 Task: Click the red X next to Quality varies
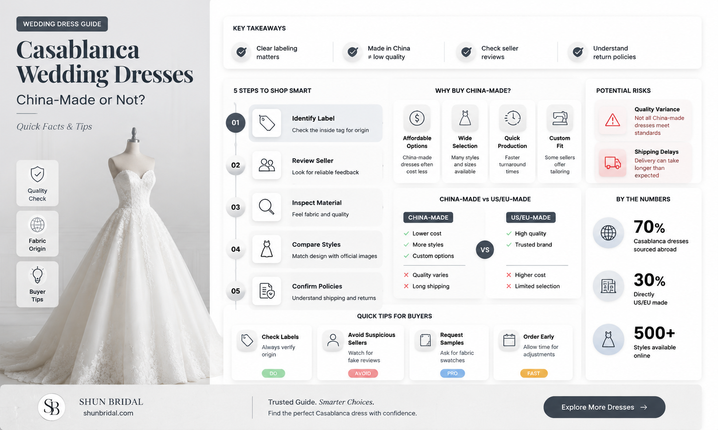[x=406, y=275]
